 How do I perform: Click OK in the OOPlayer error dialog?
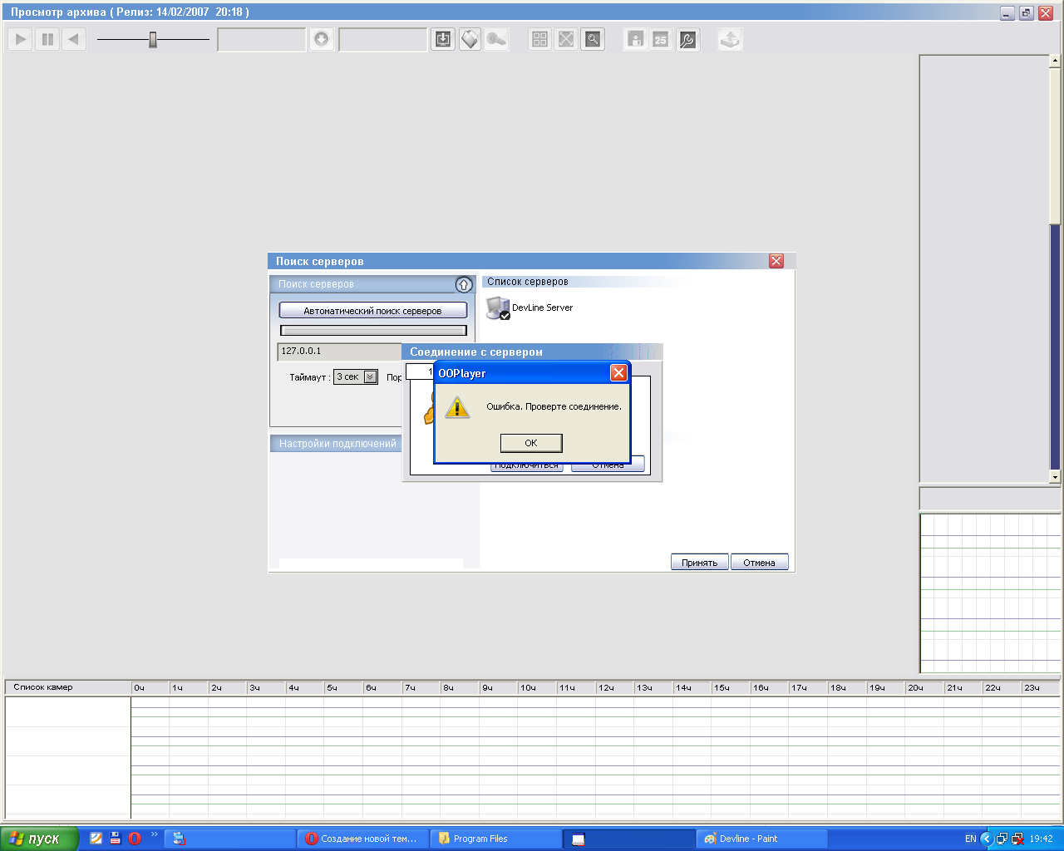[531, 443]
